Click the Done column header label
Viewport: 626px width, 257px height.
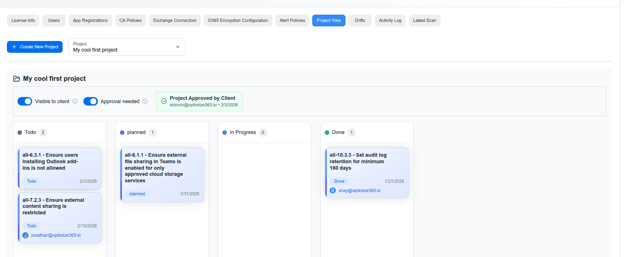pyautogui.click(x=338, y=132)
